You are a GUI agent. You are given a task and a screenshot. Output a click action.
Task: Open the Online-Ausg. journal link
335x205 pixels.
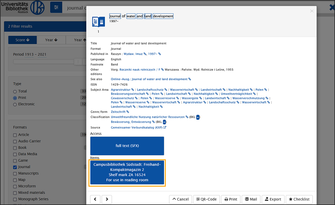(149, 79)
